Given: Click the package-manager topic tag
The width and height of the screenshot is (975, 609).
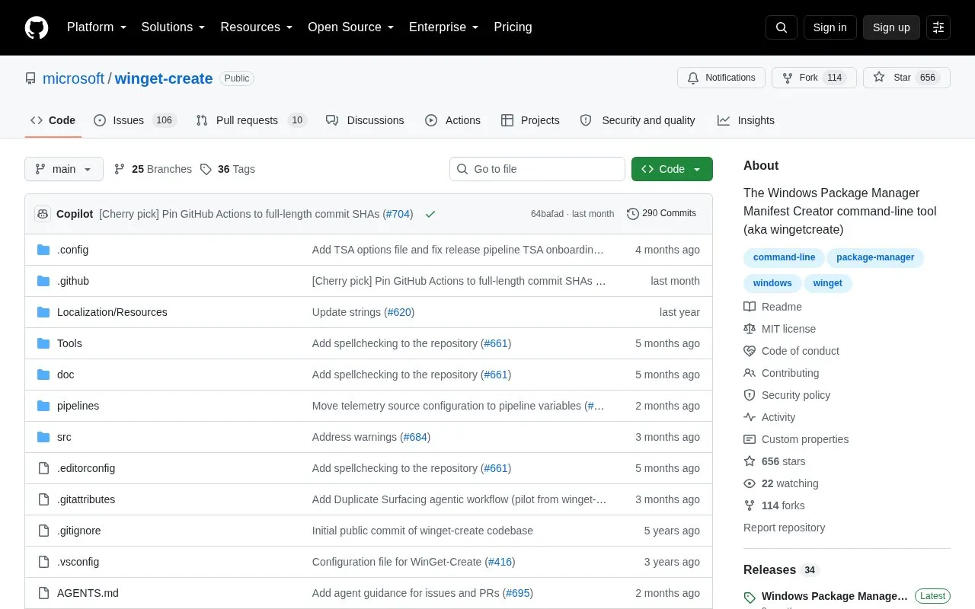Looking at the screenshot, I should (875, 257).
